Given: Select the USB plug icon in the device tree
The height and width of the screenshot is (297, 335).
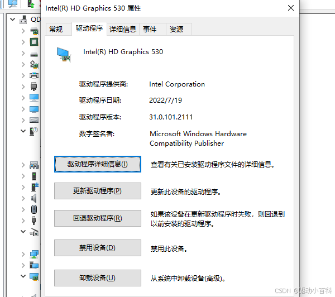Looking at the screenshot, I should tap(33, 221).
